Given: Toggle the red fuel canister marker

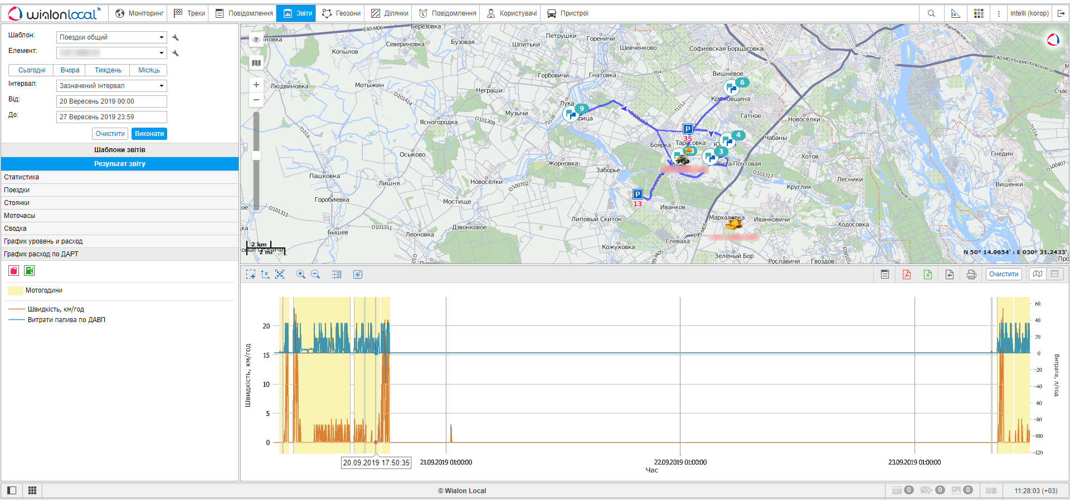Looking at the screenshot, I should coord(14,271).
